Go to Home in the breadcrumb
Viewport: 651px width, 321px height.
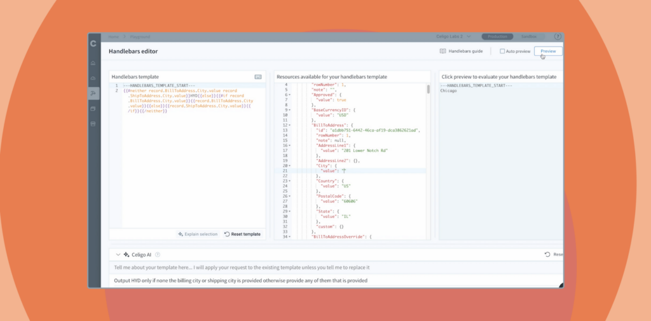coord(114,37)
